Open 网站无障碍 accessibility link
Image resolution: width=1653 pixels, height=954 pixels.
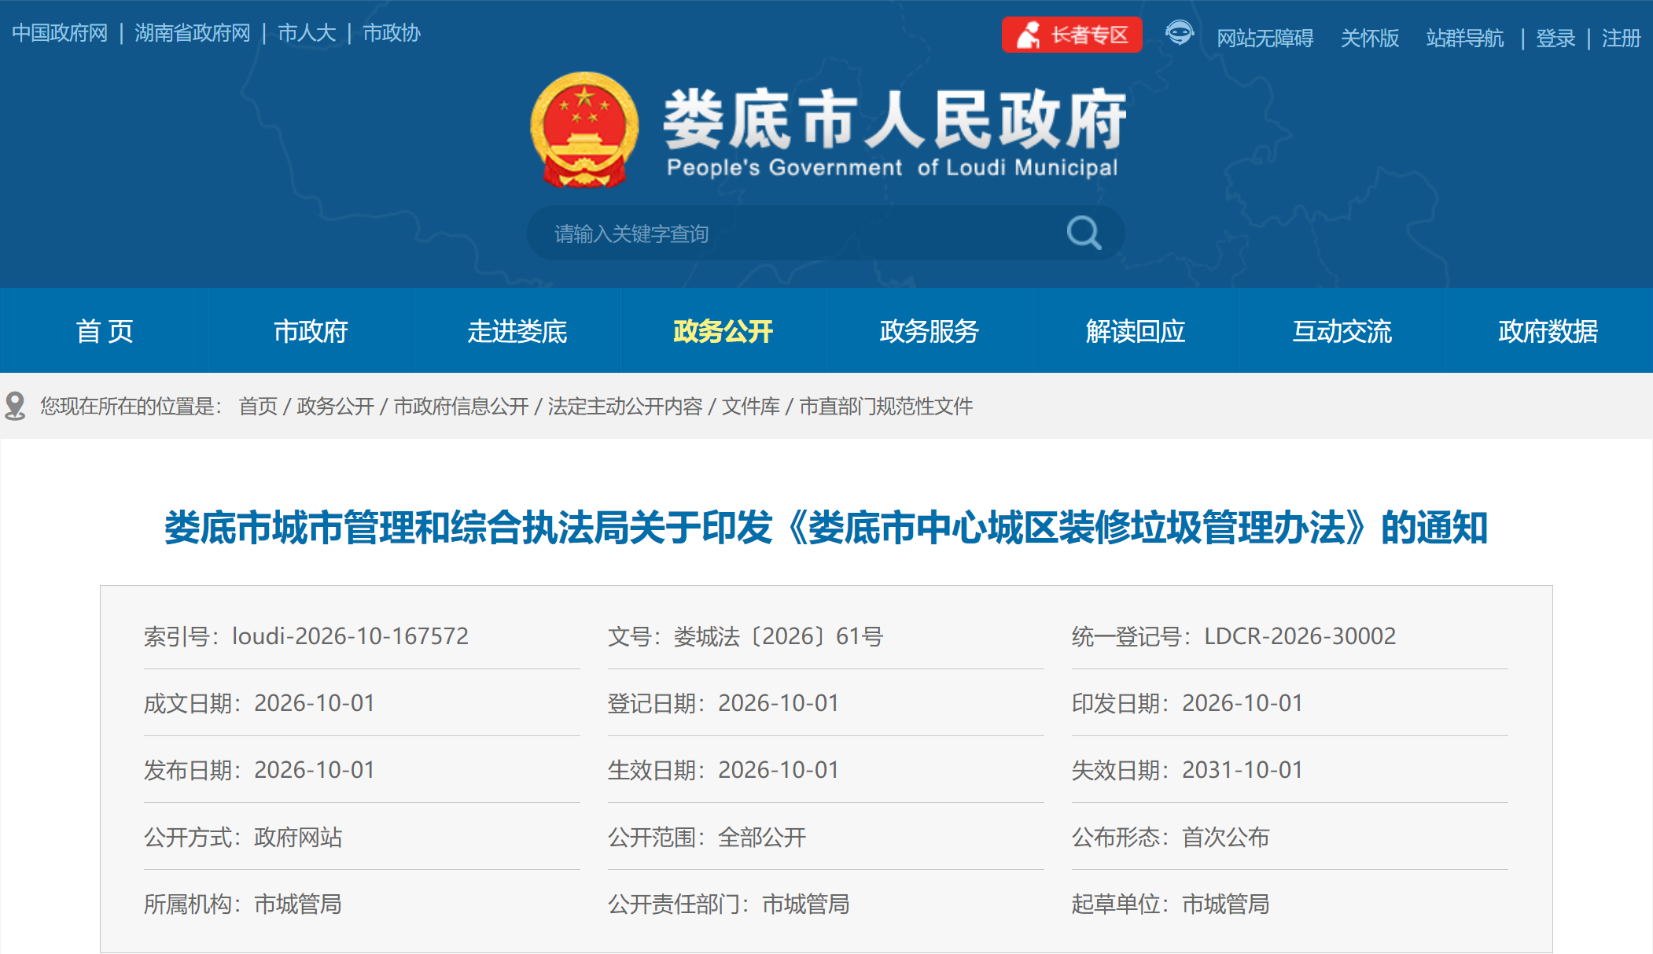pos(1265,38)
